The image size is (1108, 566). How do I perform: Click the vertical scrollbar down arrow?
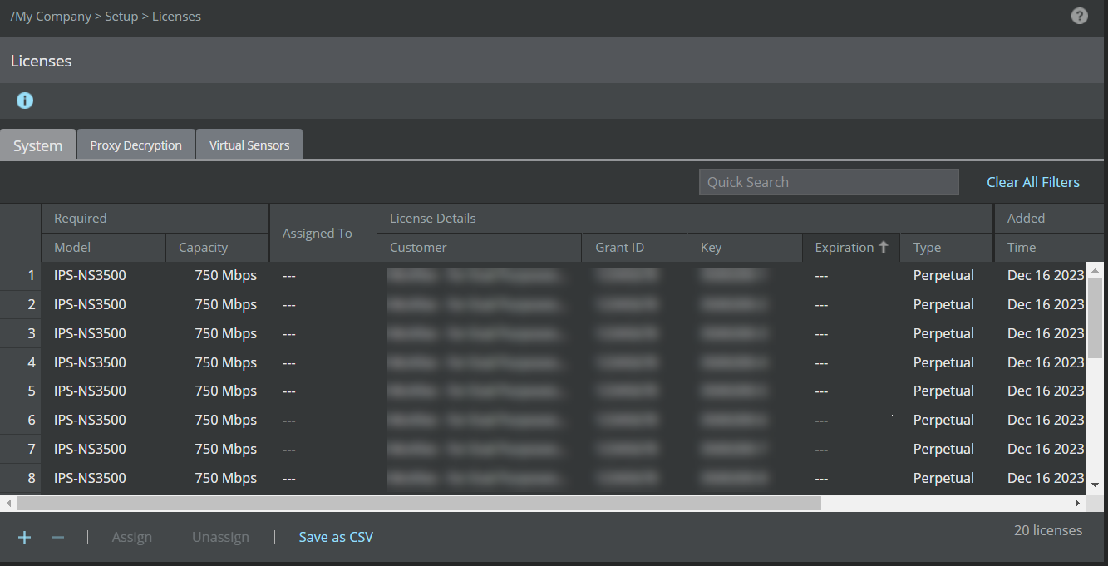coord(1095,485)
